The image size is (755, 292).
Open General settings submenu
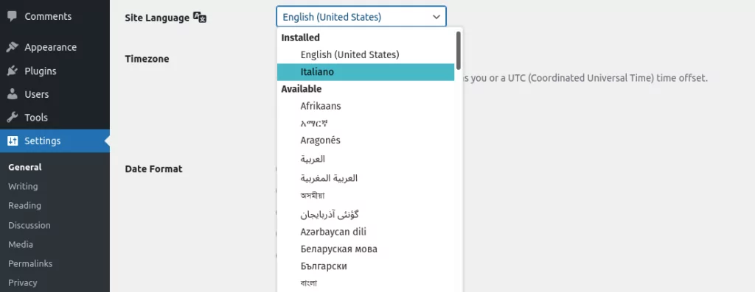(x=25, y=167)
